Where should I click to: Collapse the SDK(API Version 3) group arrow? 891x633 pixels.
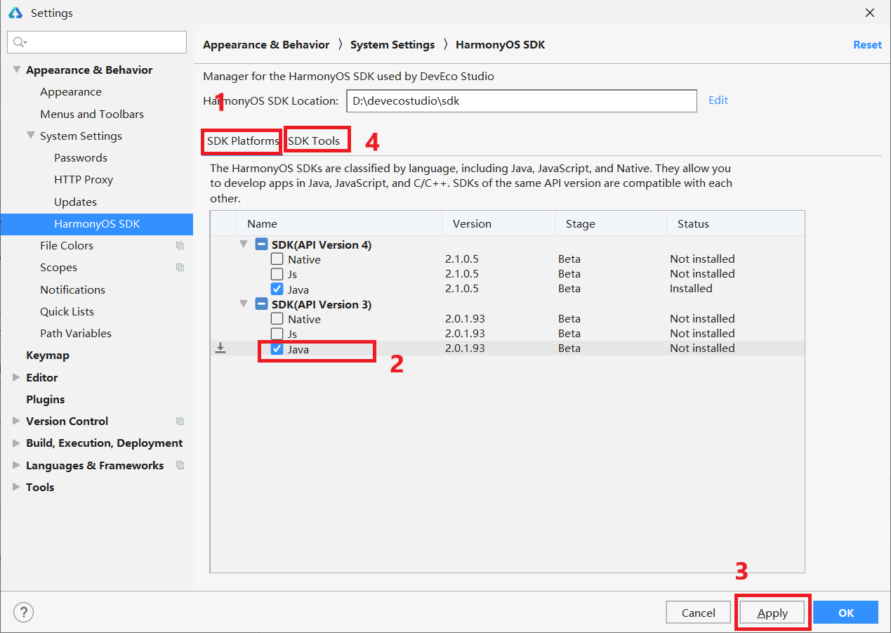(244, 304)
